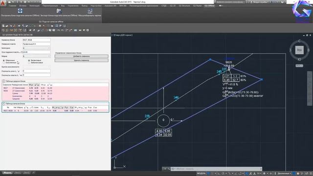Click the well circle marked 0 in drawing

[x=163, y=120]
